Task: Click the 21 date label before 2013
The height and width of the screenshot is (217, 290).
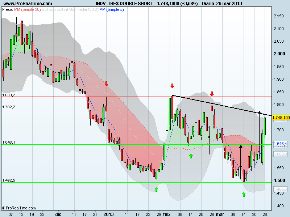Action: point(95,214)
